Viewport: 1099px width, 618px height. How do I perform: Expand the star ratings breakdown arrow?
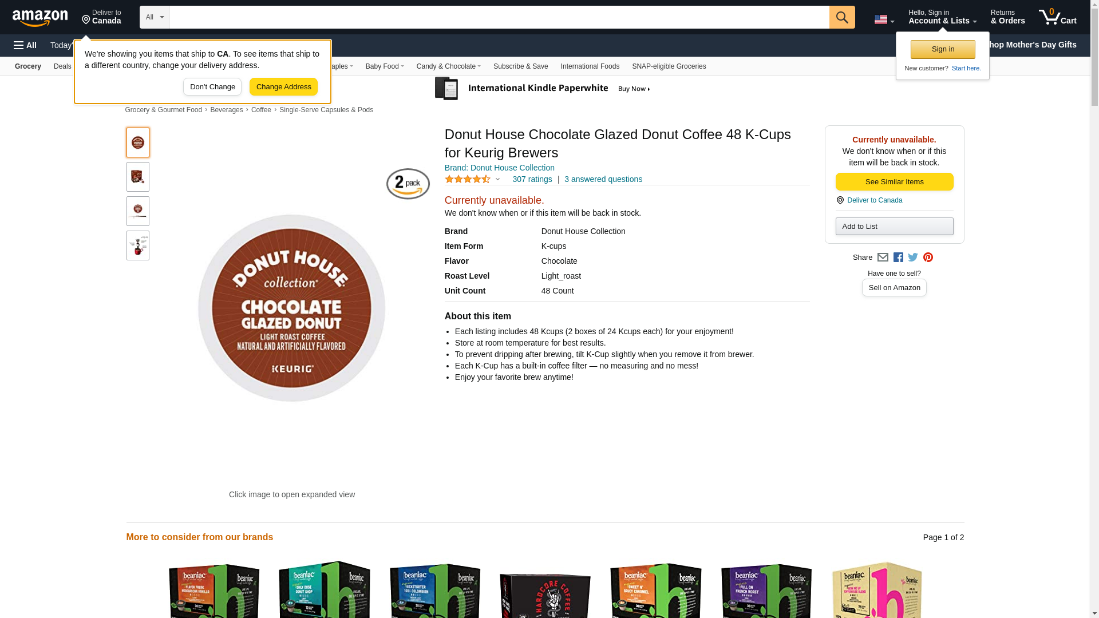pyautogui.click(x=497, y=180)
